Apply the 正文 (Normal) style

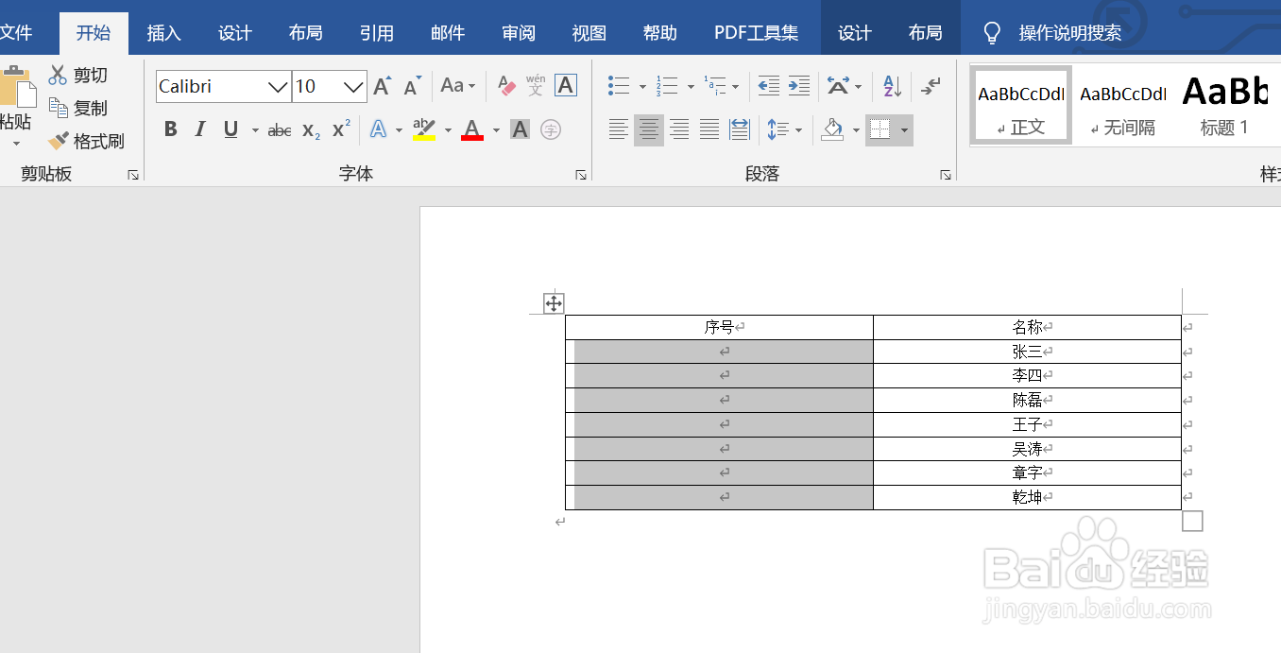1021,105
